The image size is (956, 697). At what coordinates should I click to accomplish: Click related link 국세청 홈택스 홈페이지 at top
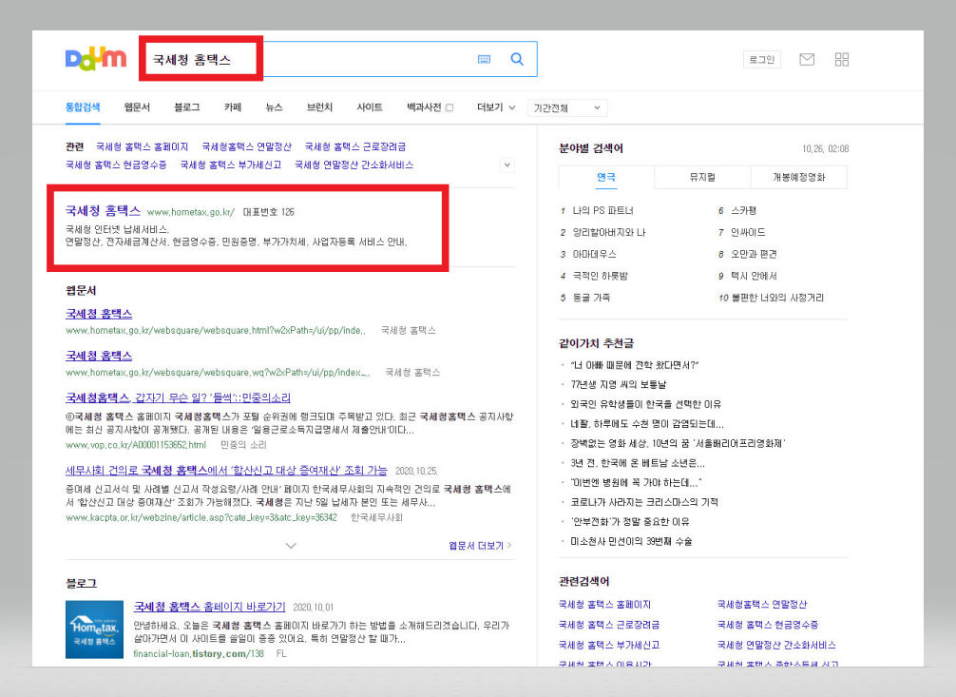(142, 146)
